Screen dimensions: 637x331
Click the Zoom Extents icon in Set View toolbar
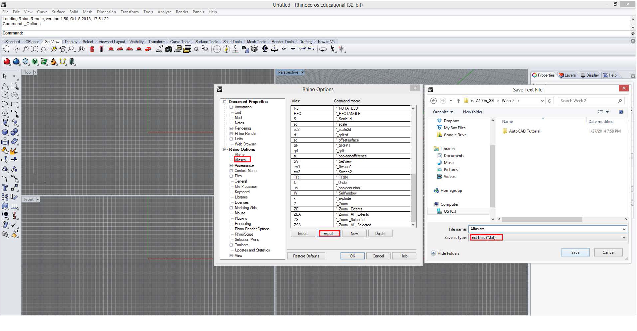tap(35, 49)
